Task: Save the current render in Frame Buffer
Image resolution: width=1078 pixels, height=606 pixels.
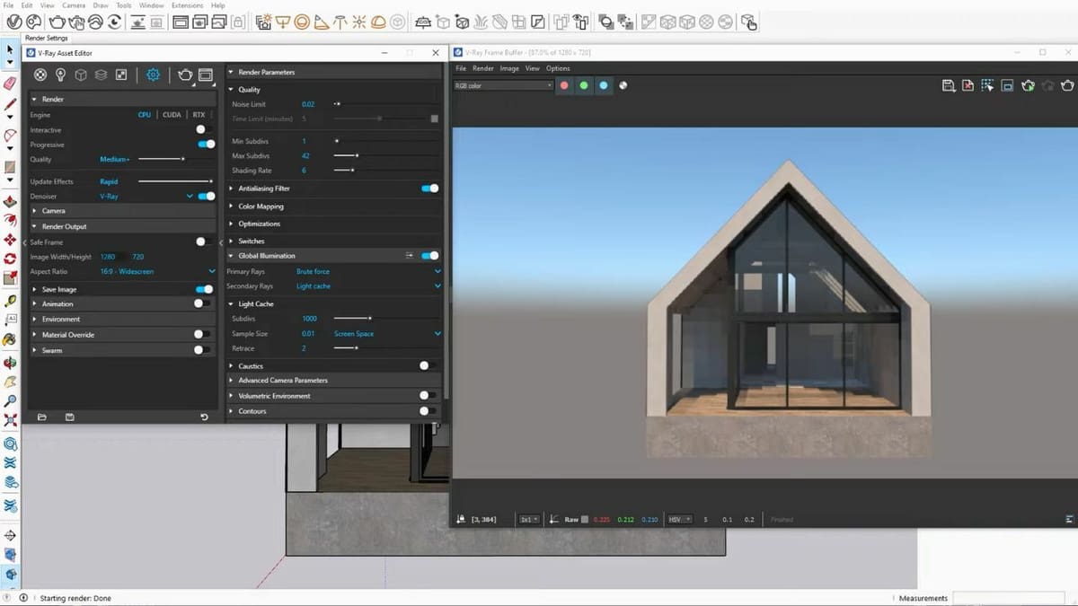Action: coord(948,85)
